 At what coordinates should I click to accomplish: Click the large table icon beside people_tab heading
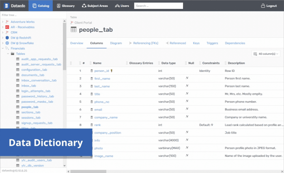(x=73, y=30)
